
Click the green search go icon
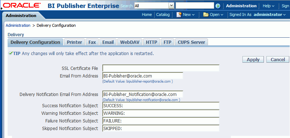coord(218,6)
